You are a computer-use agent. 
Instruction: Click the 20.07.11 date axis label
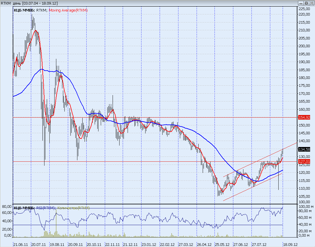coord(39,245)
